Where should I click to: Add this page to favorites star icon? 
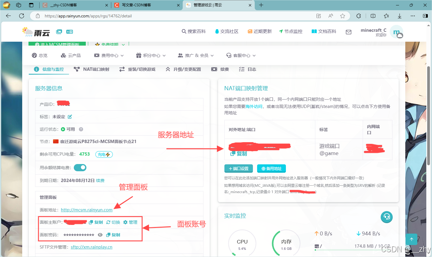pyautogui.click(x=343, y=16)
